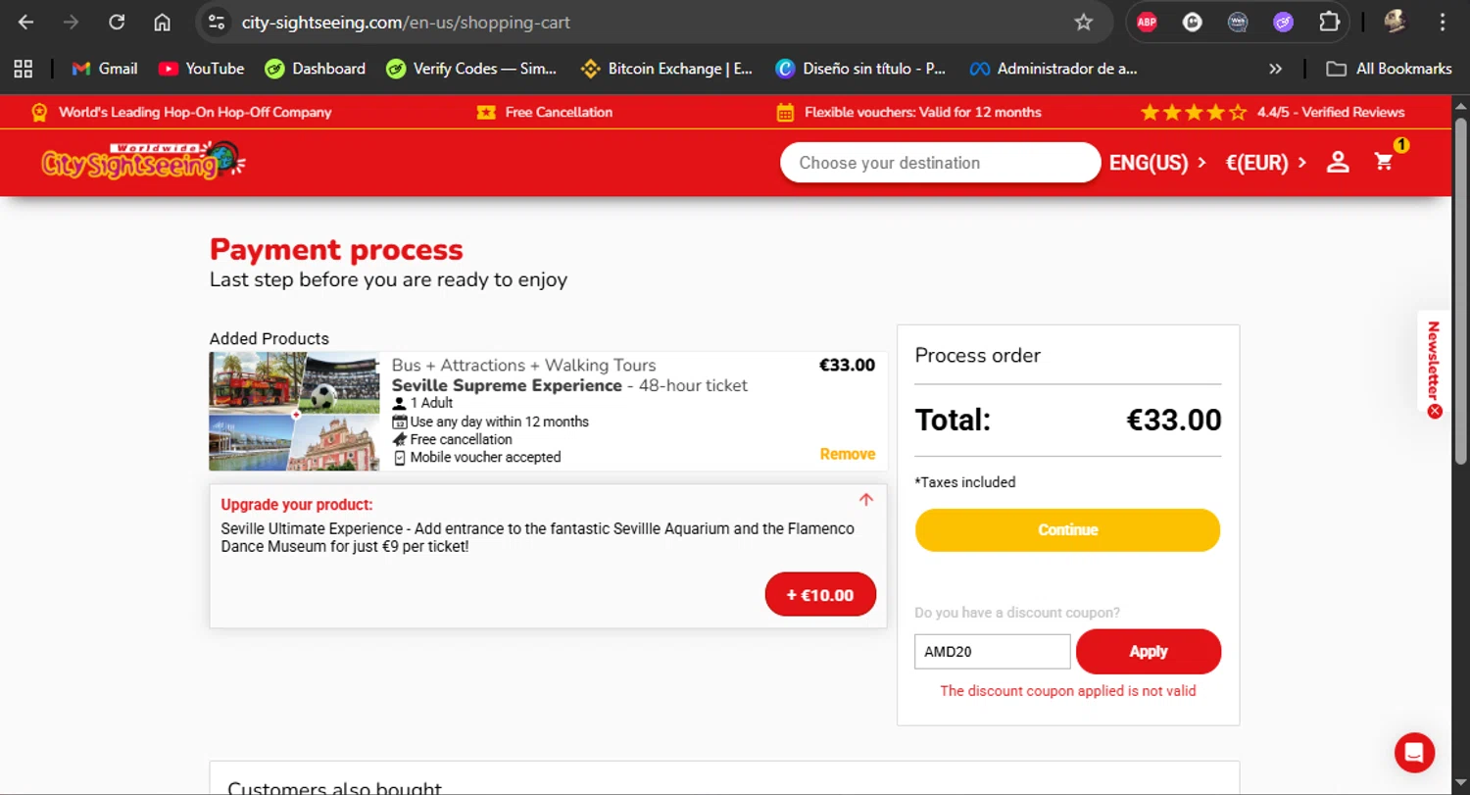Open the user account icon
Screen dimensions: 1470x795
click(x=1338, y=163)
